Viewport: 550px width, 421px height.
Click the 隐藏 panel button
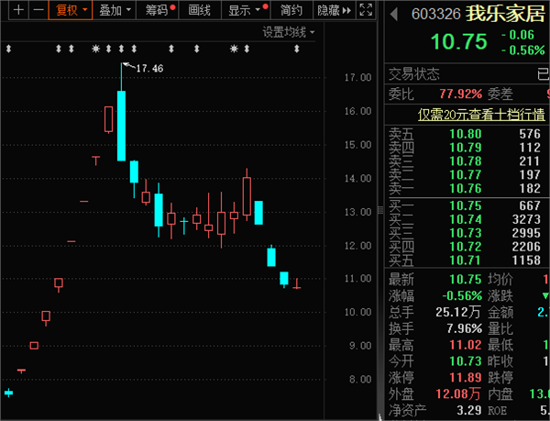(x=335, y=10)
